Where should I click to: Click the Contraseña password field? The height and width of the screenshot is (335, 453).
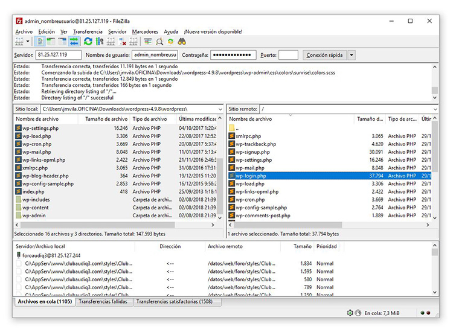point(233,55)
